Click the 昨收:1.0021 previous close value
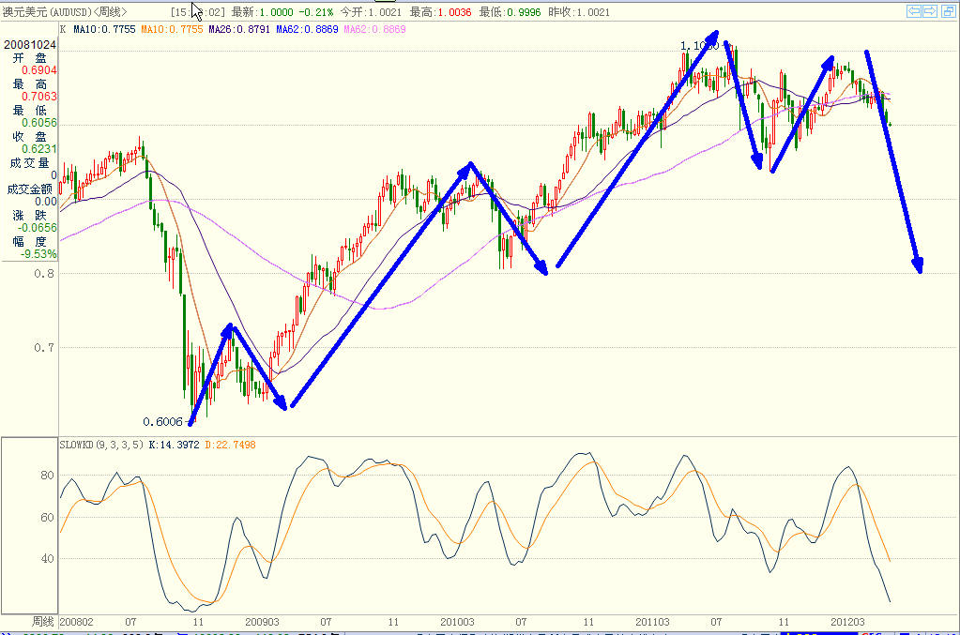Viewport: 960px width, 635px height. (x=579, y=12)
